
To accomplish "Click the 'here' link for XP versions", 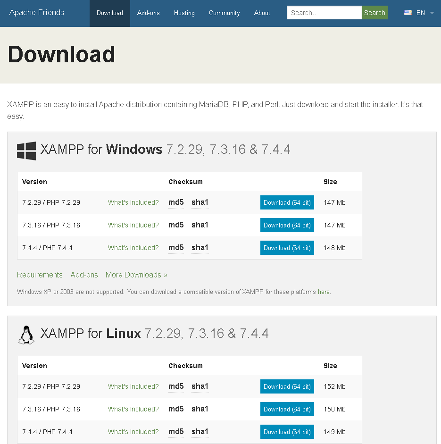I will tap(324, 292).
